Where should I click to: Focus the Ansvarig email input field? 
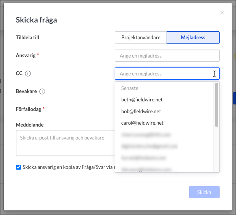pyautogui.click(x=167, y=56)
